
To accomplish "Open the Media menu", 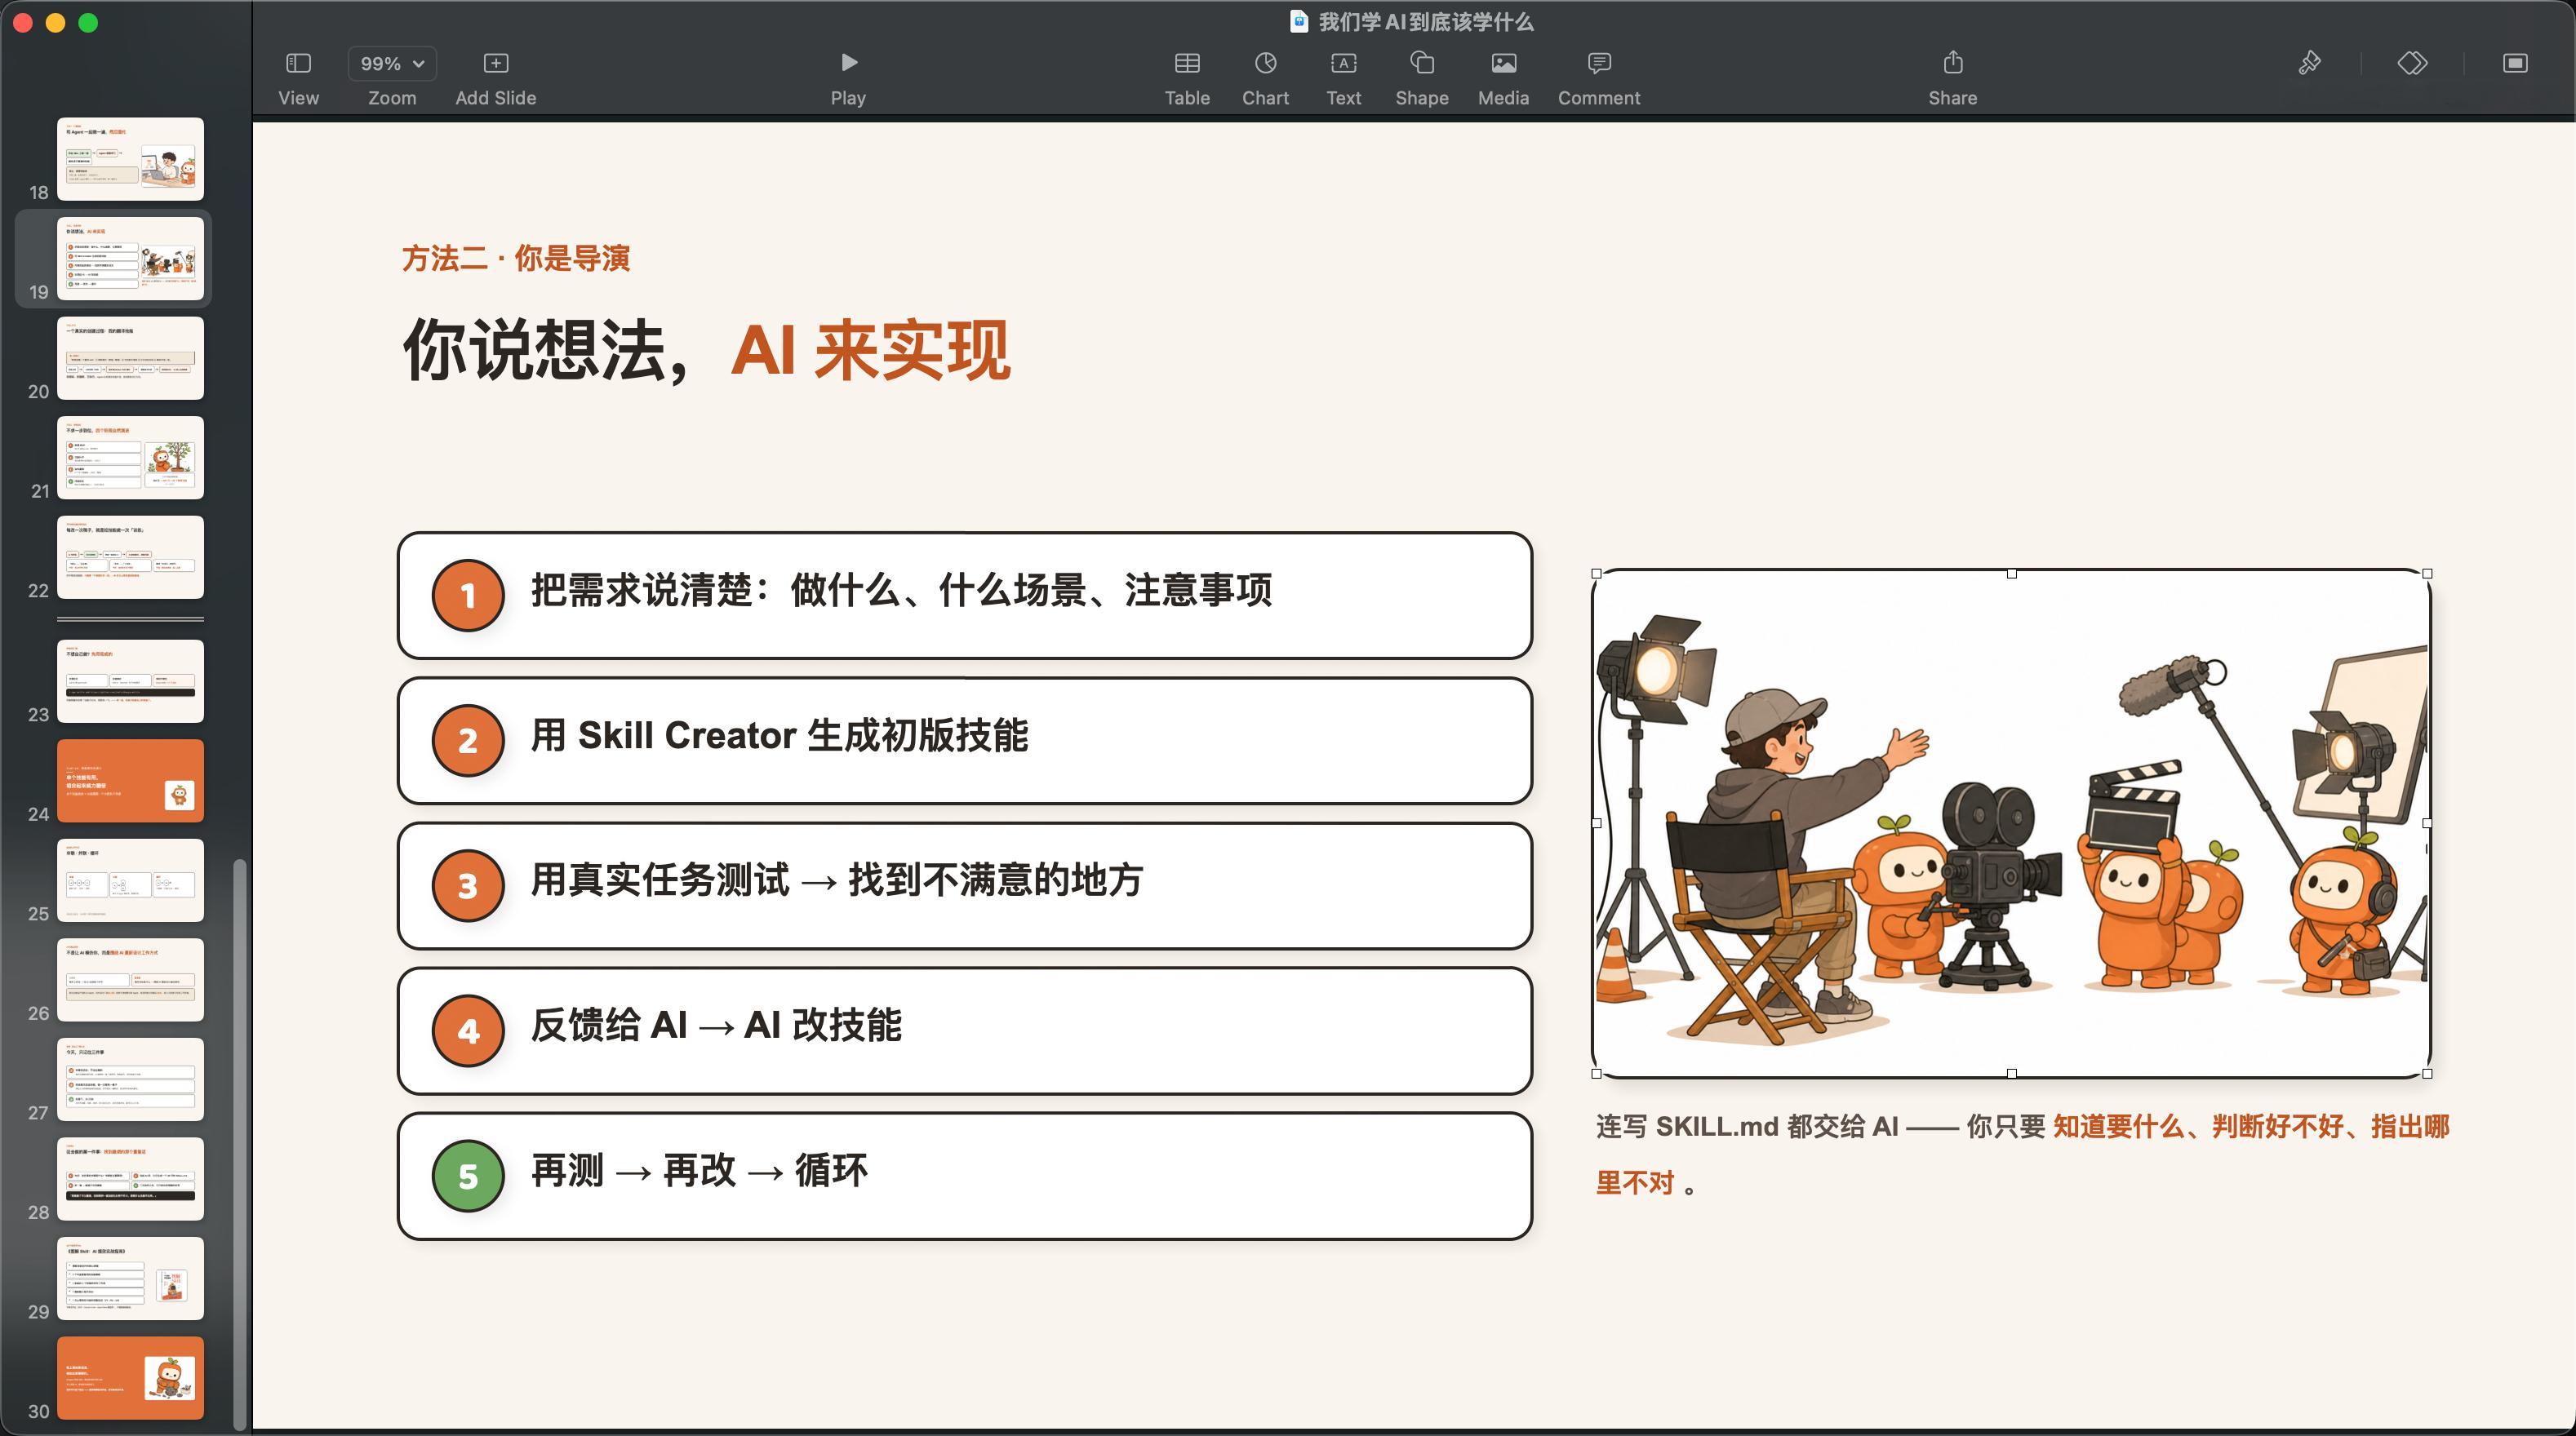I will pos(1503,78).
